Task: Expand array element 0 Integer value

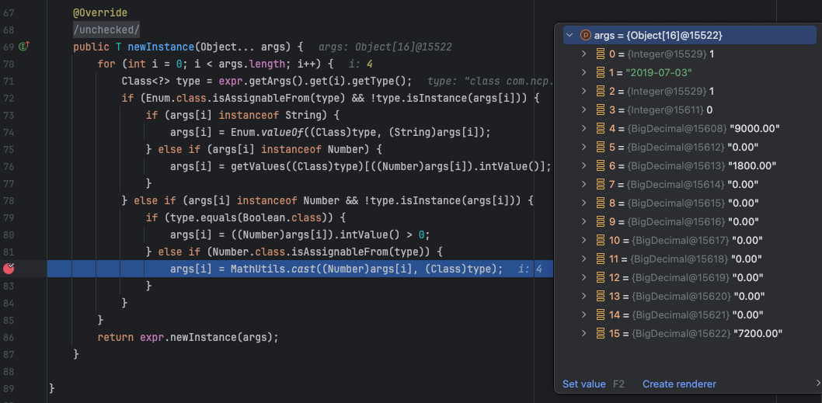Action: (x=584, y=54)
